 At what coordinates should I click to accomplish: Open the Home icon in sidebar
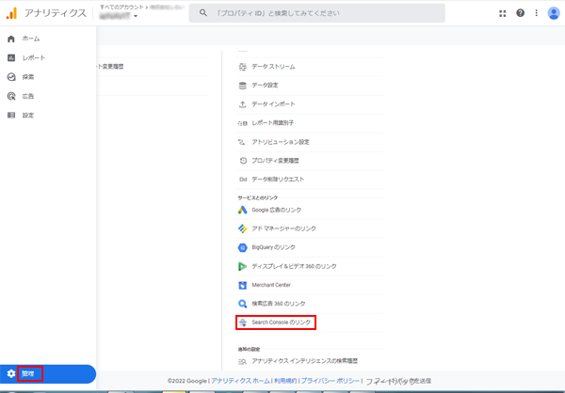[11, 39]
